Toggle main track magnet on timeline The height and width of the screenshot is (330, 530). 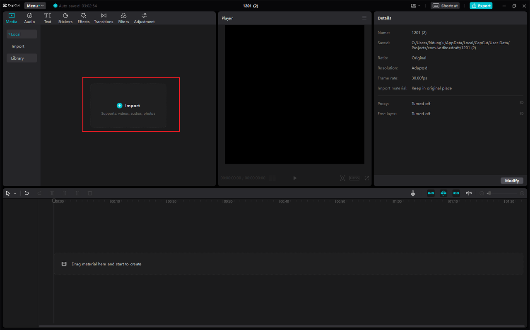(x=431, y=193)
